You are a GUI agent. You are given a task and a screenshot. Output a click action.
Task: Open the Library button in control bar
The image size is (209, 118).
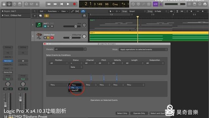pos(4,4)
